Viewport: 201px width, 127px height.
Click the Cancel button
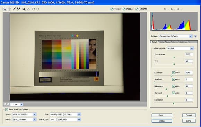(x=189, y=115)
